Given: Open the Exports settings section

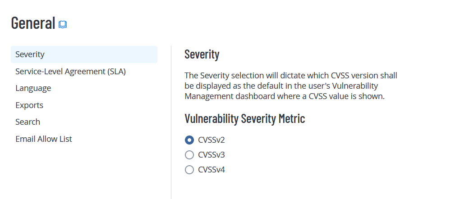Looking at the screenshot, I should point(29,105).
